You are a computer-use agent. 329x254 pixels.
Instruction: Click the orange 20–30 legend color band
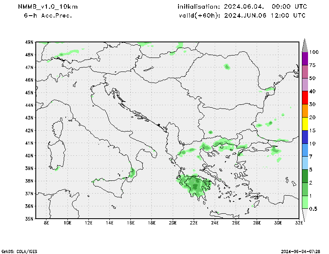[305, 111]
